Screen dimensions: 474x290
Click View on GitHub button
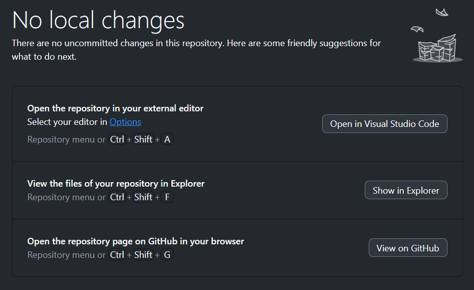pos(408,248)
